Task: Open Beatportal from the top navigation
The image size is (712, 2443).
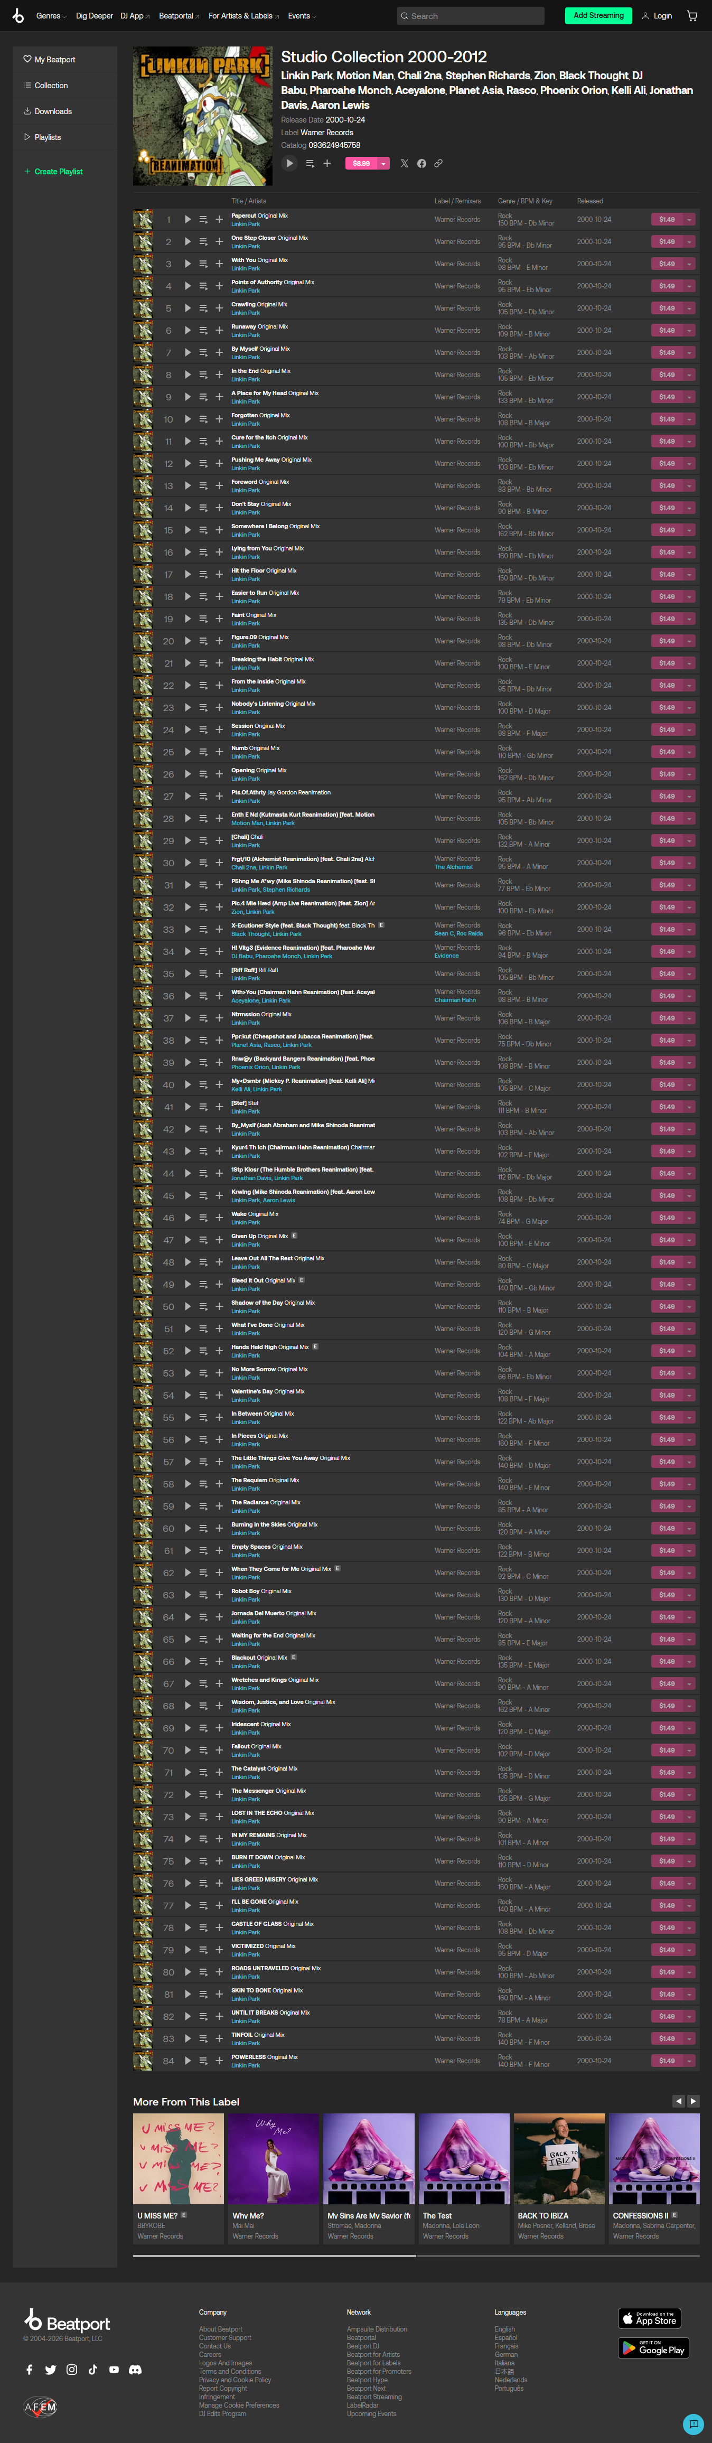Action: pyautogui.click(x=178, y=16)
